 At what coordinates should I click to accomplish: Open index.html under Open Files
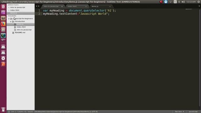point(15,10)
